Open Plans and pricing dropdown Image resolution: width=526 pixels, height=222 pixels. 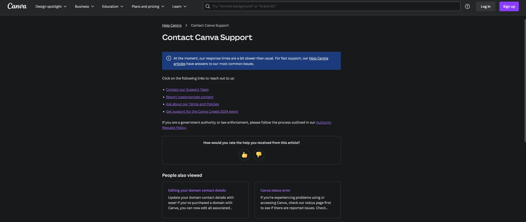click(x=148, y=6)
